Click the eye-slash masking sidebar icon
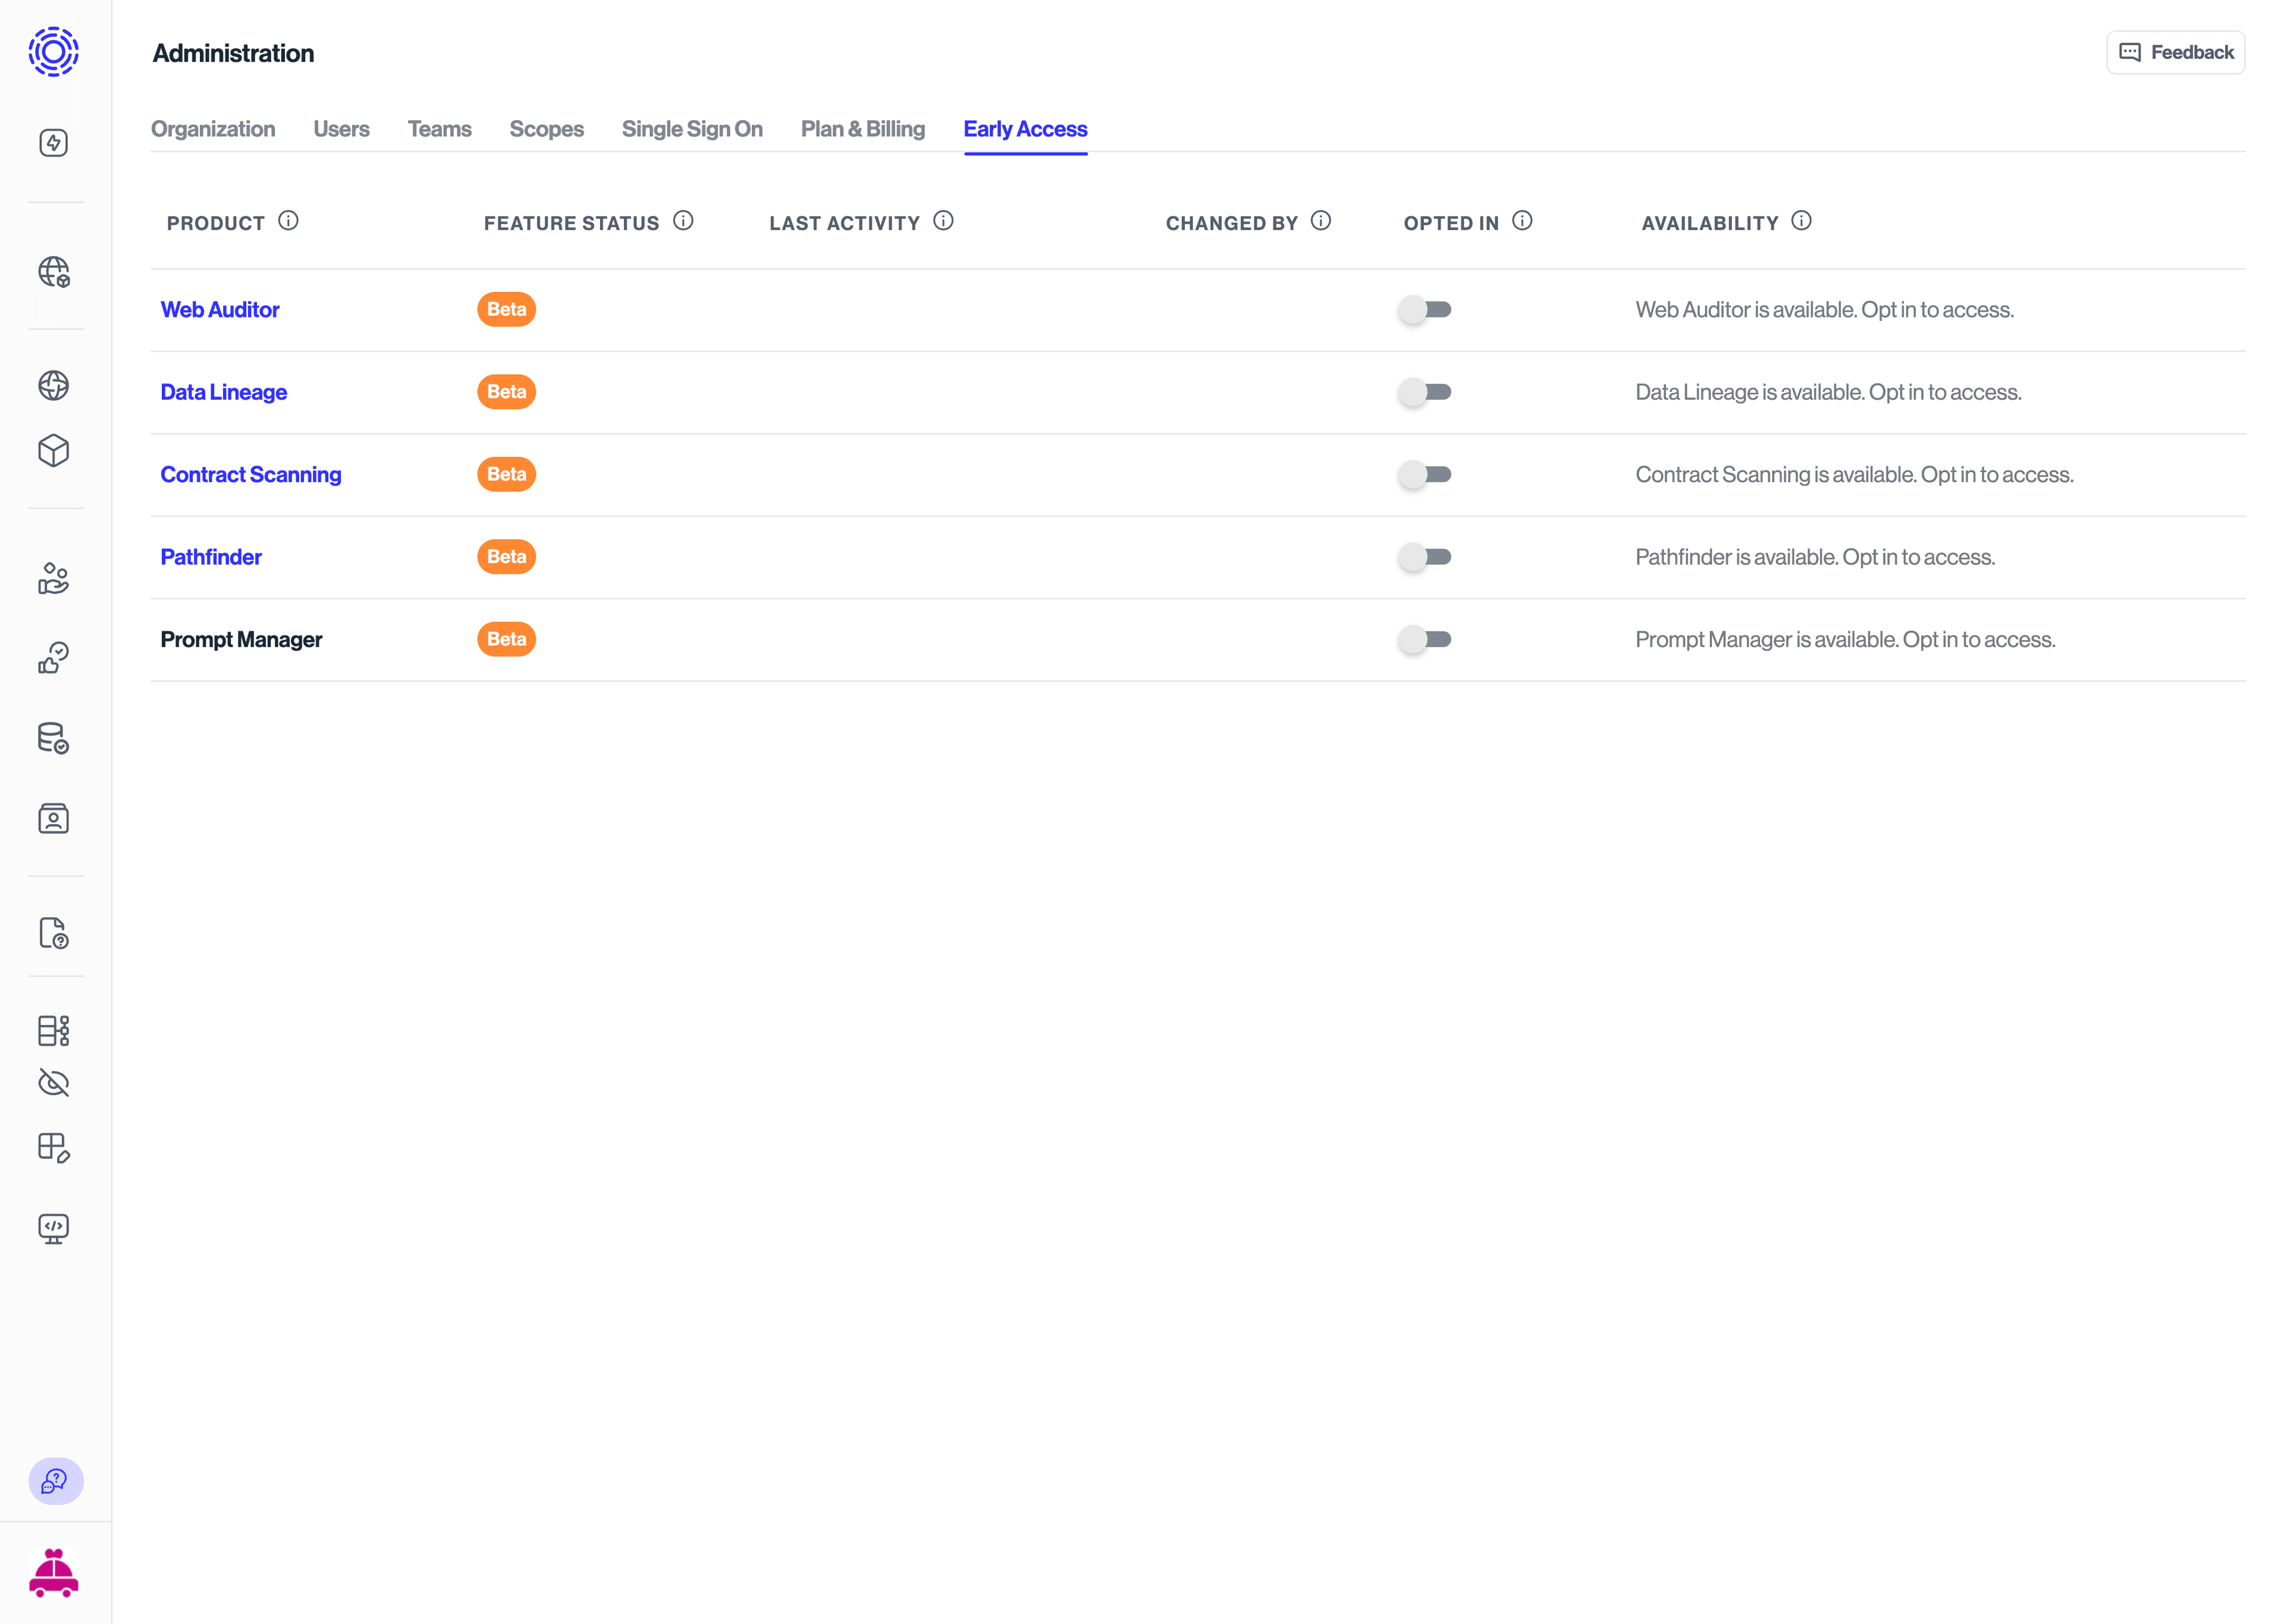This screenshot has width=2284, height=1624. click(54, 1082)
